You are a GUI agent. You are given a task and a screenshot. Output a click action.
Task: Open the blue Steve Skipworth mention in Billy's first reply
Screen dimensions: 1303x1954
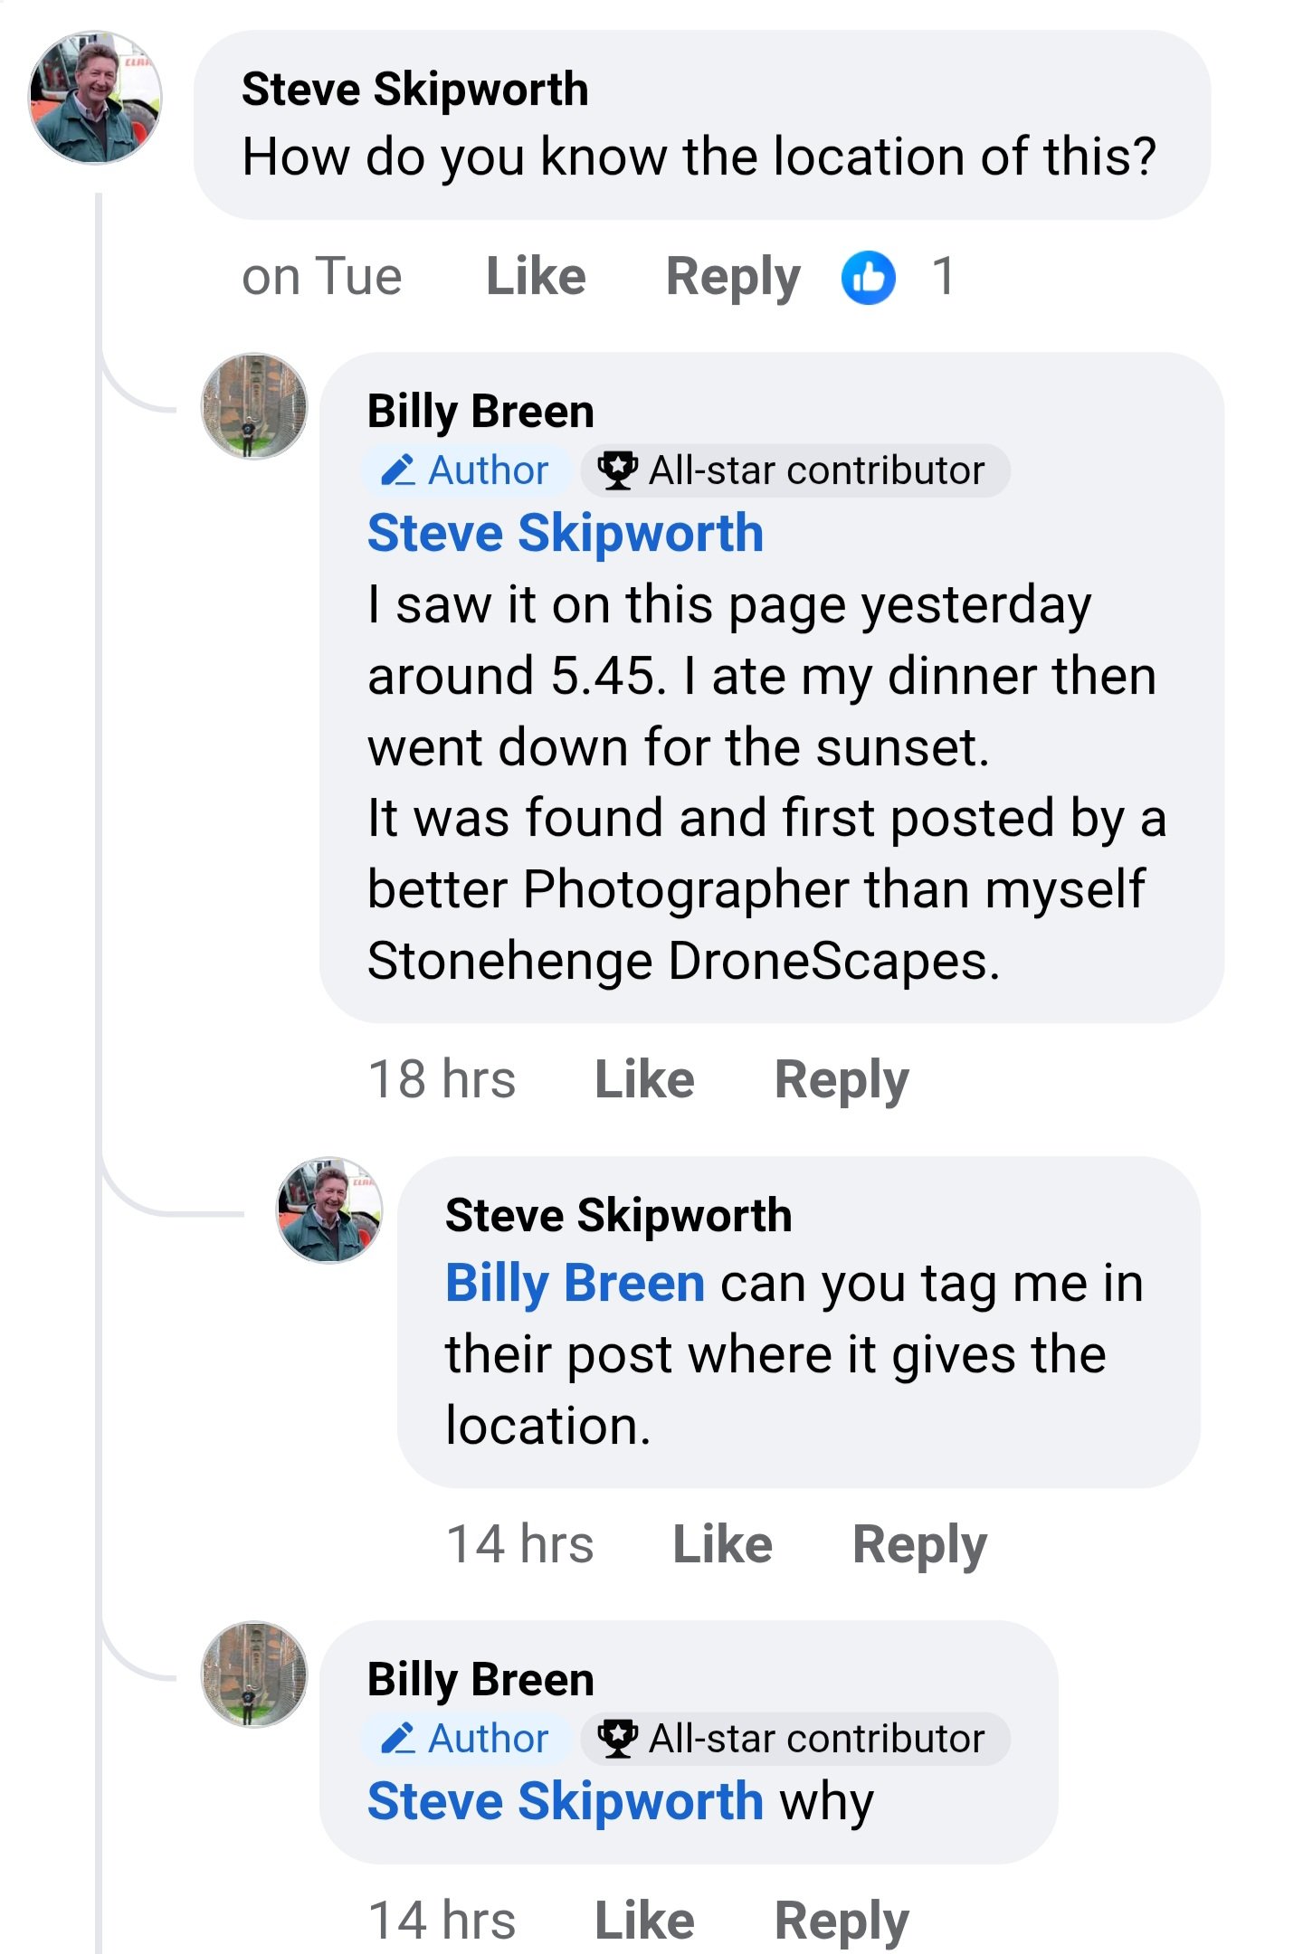pos(566,533)
